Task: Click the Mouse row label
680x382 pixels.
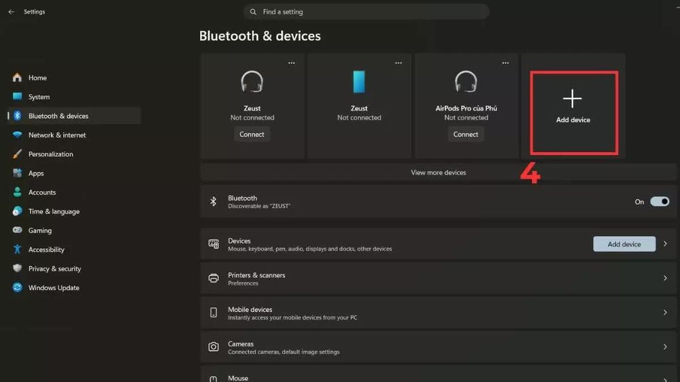Action: pos(238,378)
